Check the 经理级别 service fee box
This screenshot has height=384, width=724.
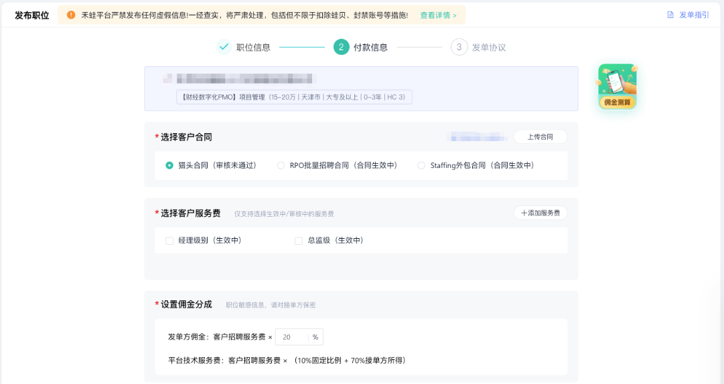pyautogui.click(x=169, y=240)
